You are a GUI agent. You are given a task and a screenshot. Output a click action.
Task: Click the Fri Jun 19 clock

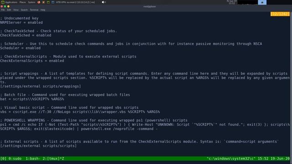pyautogui.click(x=232, y=2)
